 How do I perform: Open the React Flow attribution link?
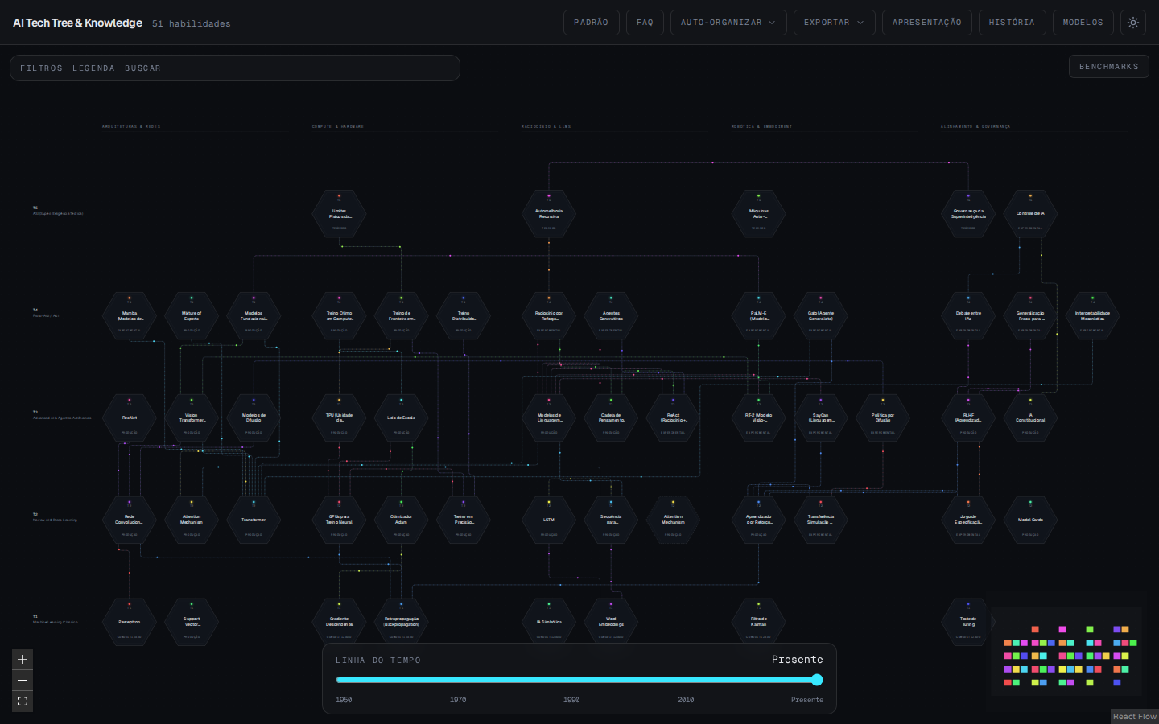coord(1135,717)
